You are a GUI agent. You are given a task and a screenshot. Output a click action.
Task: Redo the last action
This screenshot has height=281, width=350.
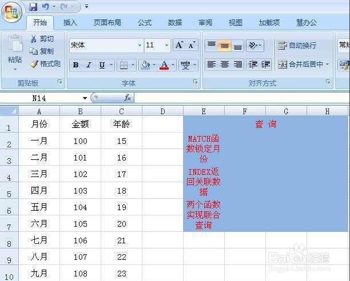pos(64,7)
